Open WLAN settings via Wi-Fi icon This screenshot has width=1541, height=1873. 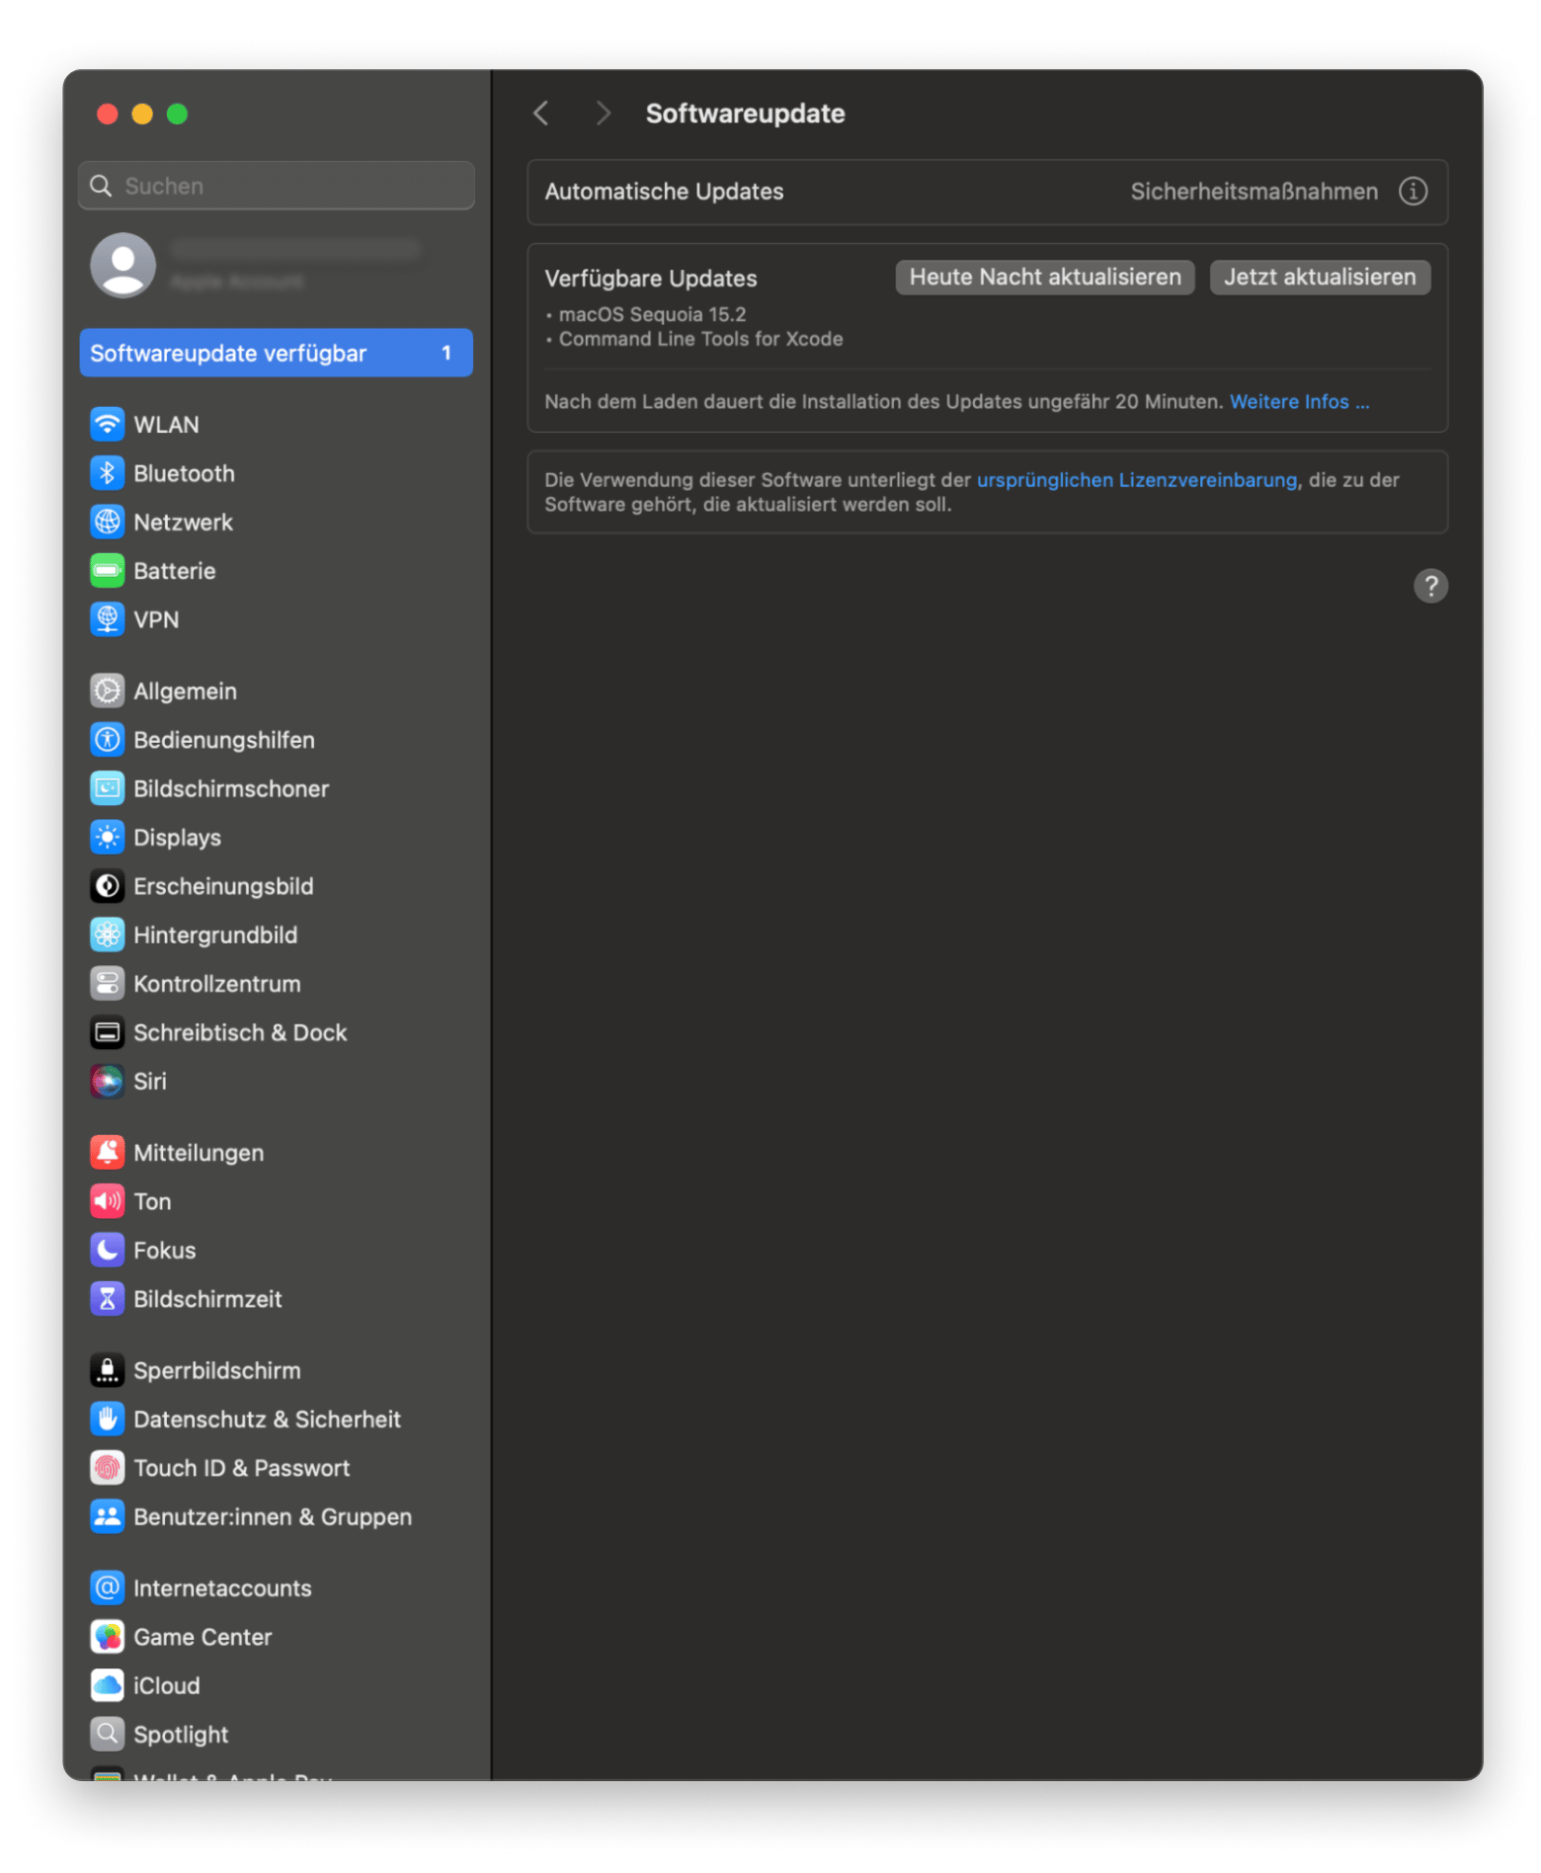107,424
